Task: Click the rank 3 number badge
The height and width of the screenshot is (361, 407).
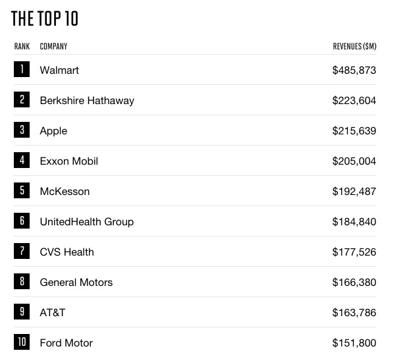Action: 22,130
